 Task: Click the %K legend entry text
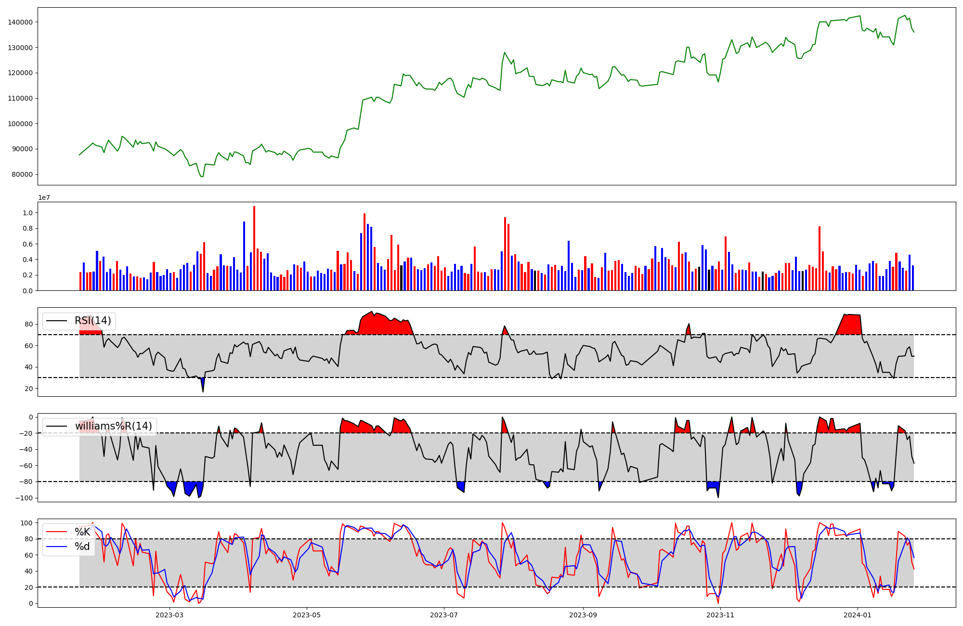click(82, 532)
